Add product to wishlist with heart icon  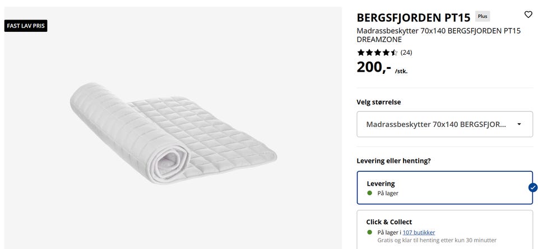coord(528,15)
